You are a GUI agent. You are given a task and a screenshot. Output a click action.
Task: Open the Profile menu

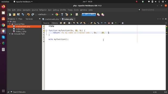pyautogui.click(x=63, y=10)
